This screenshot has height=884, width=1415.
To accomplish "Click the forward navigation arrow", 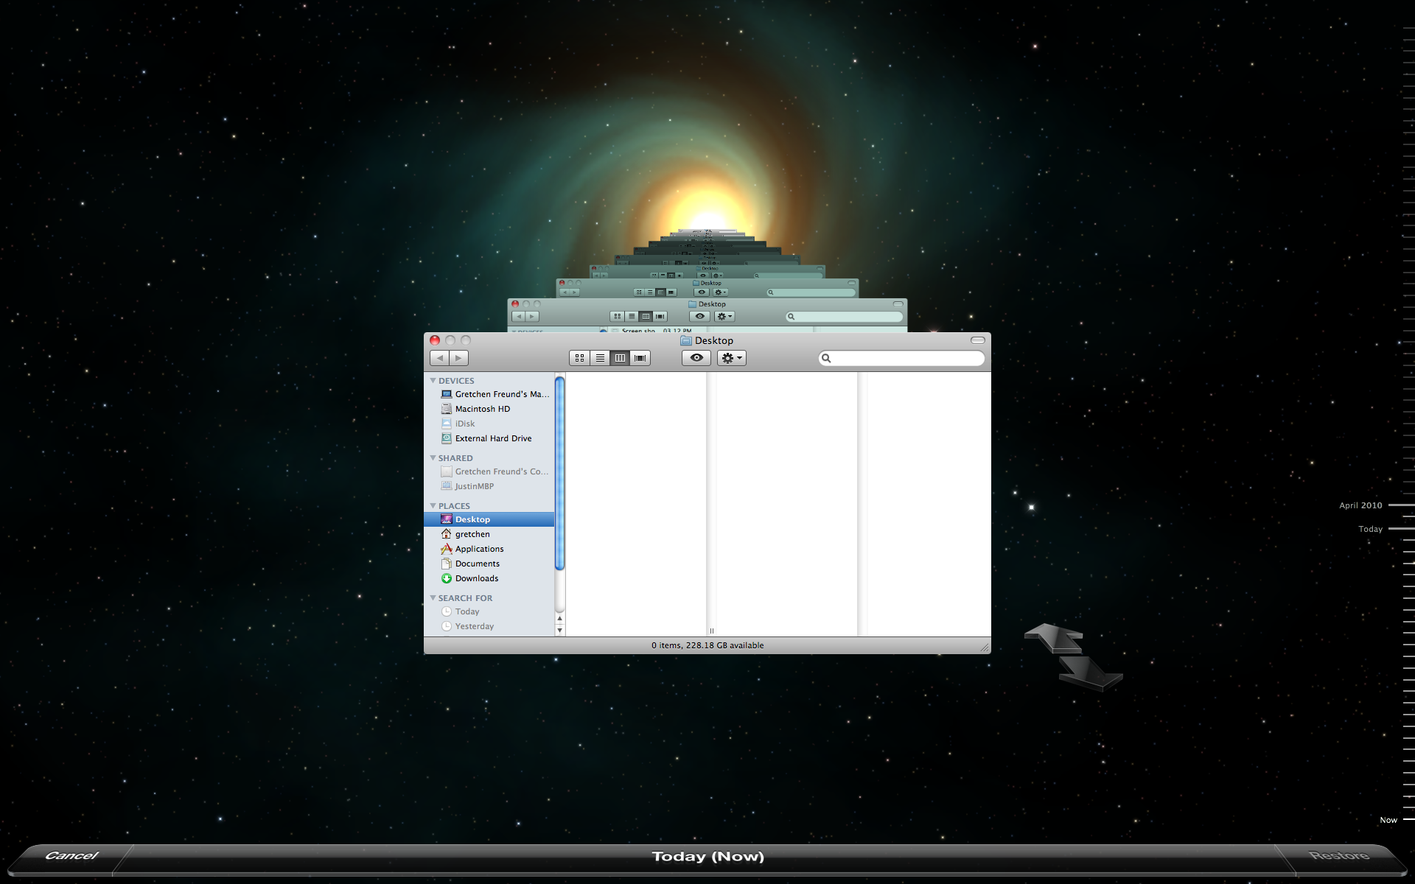I will [459, 358].
